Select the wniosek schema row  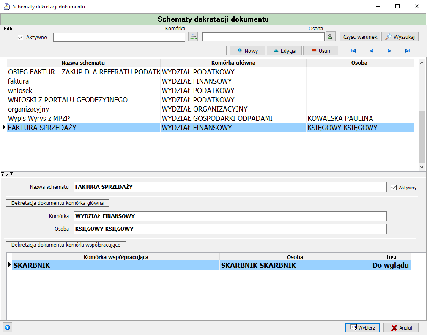coord(210,90)
